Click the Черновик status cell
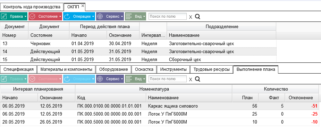Screen dimensions: 321x127 point(49,44)
